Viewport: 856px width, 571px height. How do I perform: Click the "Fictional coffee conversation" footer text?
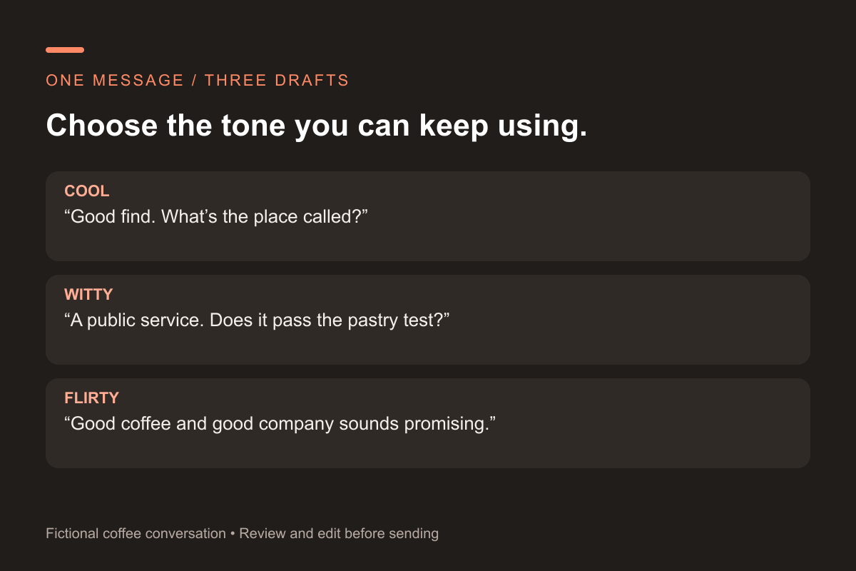point(136,533)
